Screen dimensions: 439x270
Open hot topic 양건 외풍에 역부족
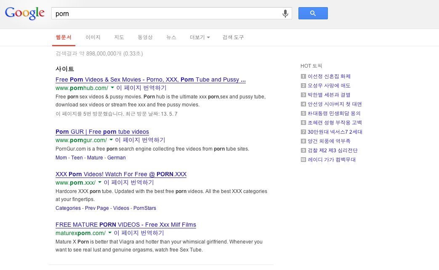pos(329,141)
